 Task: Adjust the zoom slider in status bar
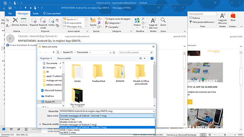[x=225, y=135]
